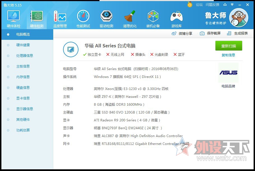255x171 pixels.
Task: Click the 复制信息 link
Action: point(228,55)
